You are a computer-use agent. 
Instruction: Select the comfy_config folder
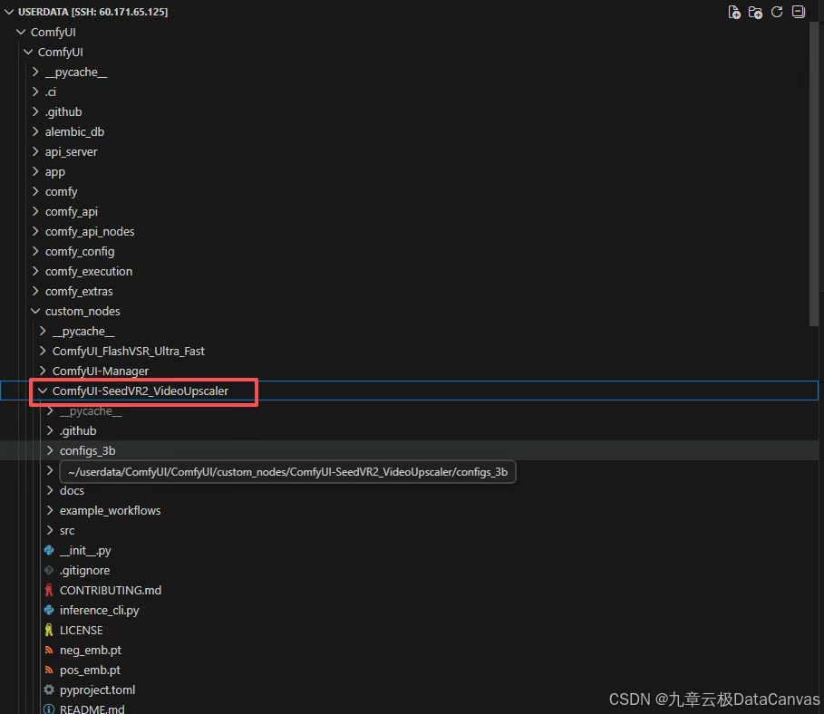click(80, 252)
